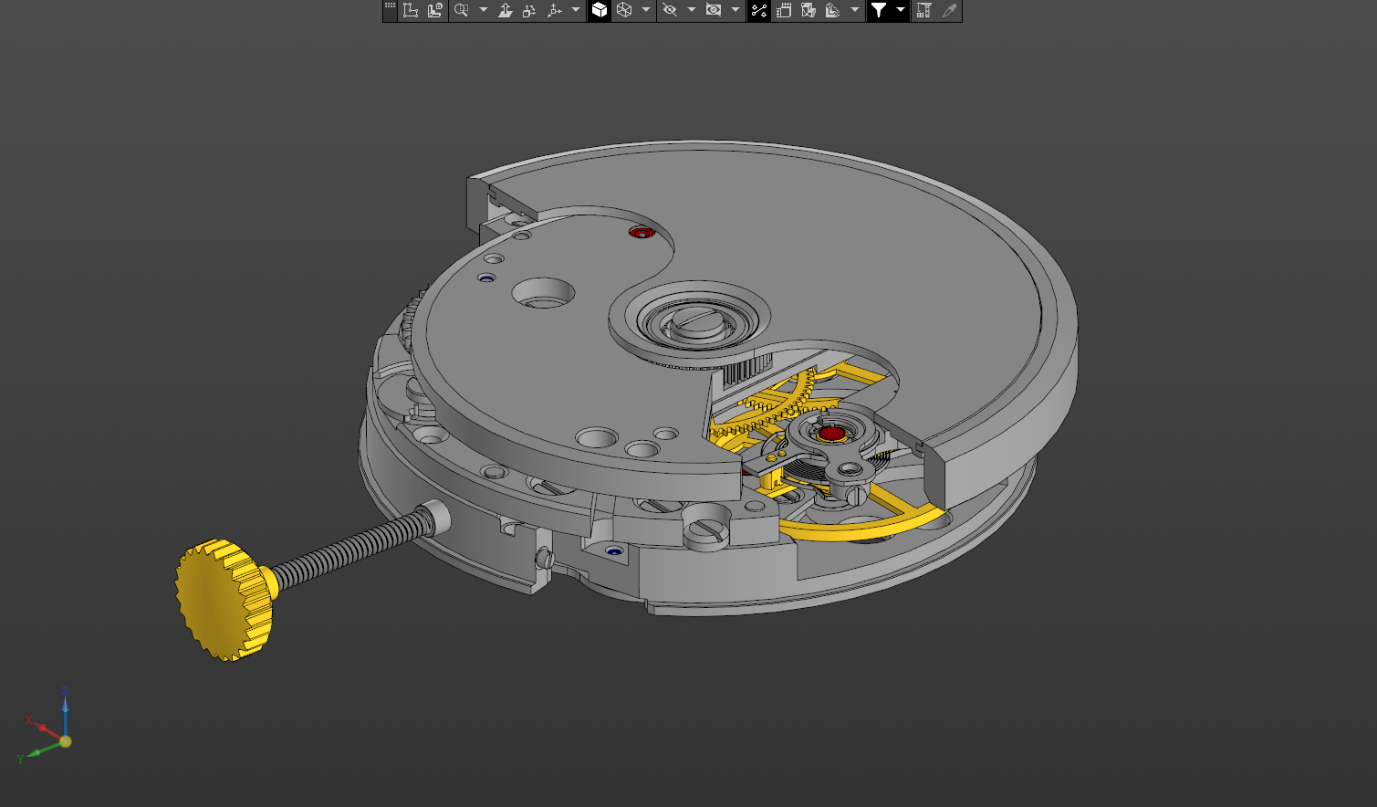1377x807 pixels.
Task: Click the selection filter funnel icon
Action: (878, 10)
